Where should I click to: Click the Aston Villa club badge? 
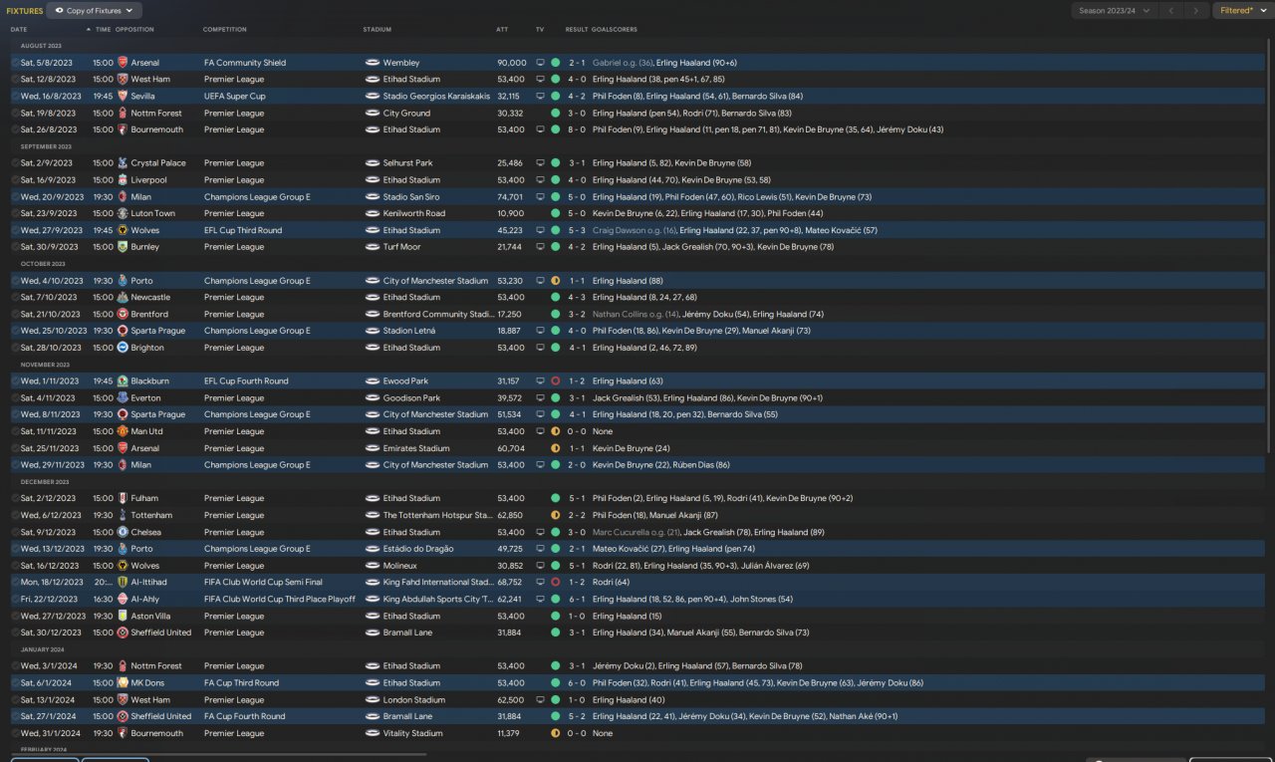[122, 616]
